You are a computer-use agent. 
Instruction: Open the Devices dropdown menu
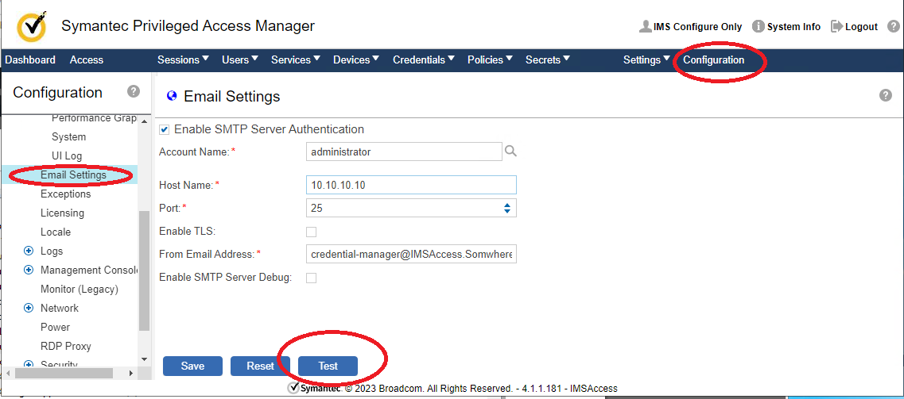pos(356,59)
